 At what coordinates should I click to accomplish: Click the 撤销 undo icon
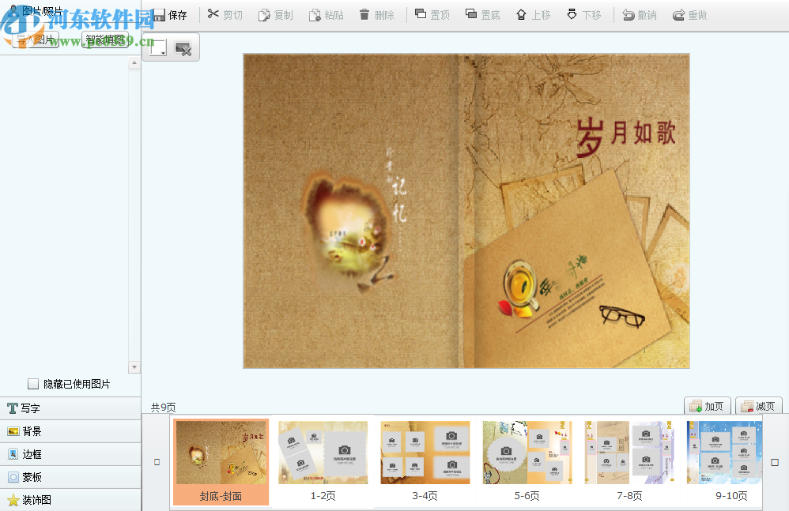click(x=639, y=14)
